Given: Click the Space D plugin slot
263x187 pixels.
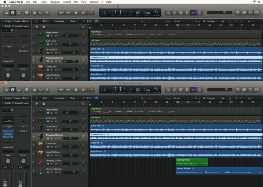Looking at the screenshot, I should 23,131.
